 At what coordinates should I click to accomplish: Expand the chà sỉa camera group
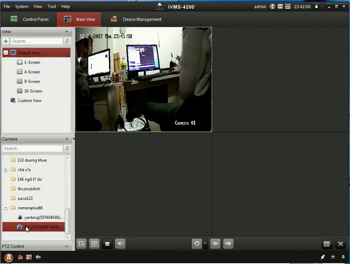click(6, 169)
